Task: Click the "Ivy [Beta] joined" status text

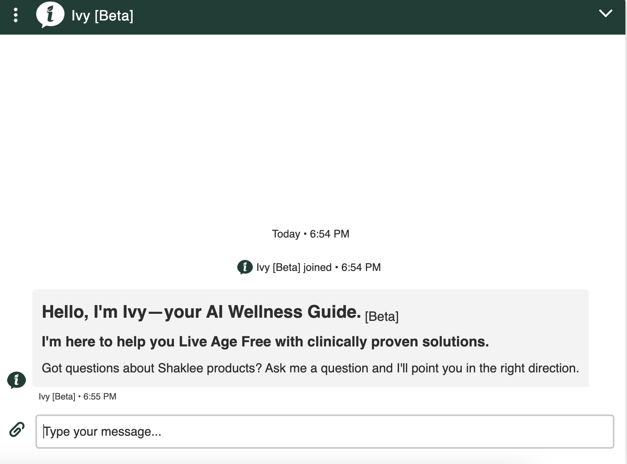Action: pyautogui.click(x=294, y=267)
